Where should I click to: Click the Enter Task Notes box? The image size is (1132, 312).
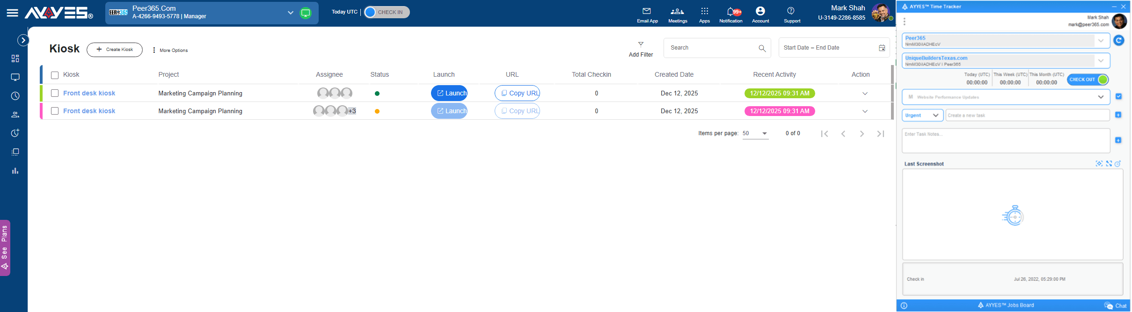[x=1006, y=141]
